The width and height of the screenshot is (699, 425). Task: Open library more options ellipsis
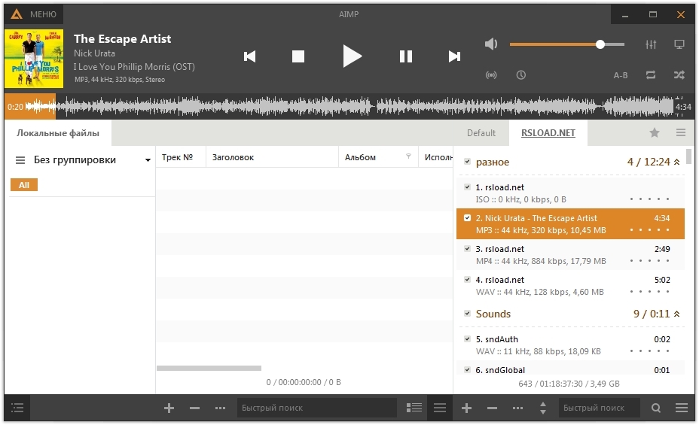tap(220, 408)
